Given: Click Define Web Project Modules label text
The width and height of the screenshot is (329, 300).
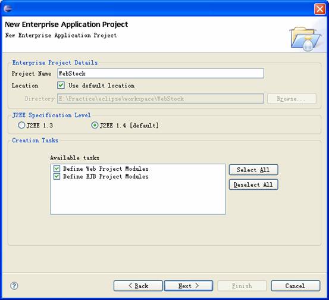Looking at the screenshot, I should coord(106,168).
